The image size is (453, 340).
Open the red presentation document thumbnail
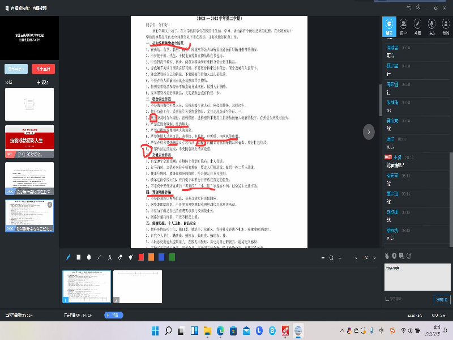point(29,141)
